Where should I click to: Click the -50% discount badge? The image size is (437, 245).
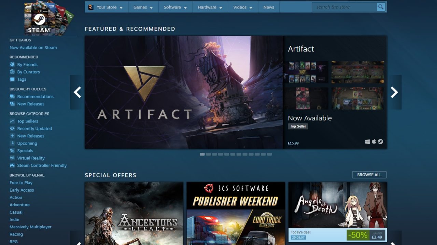point(357,235)
